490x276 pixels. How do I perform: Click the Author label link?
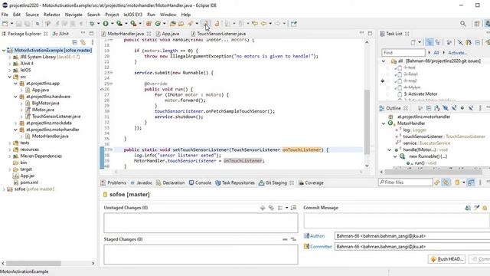click(317, 236)
